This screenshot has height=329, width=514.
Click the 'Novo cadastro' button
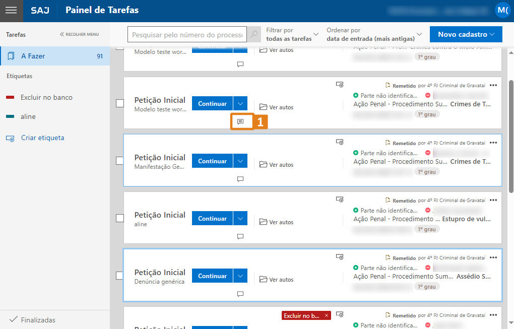[466, 34]
